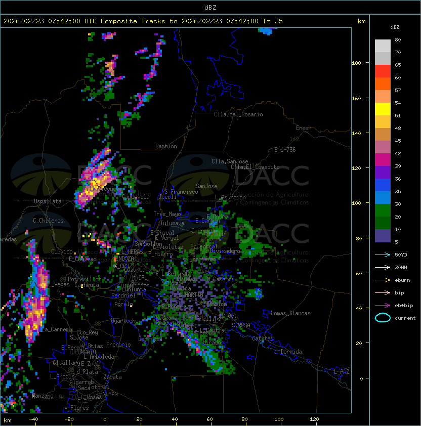This screenshot has height=426, width=421.
Task: Click the 'L_Asuncion' map label
Action: click(230, 197)
